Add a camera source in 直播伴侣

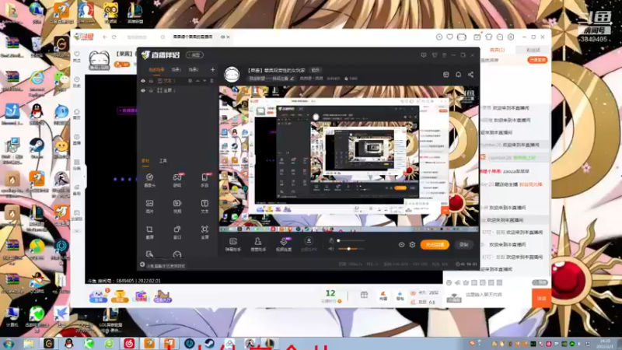click(x=149, y=180)
